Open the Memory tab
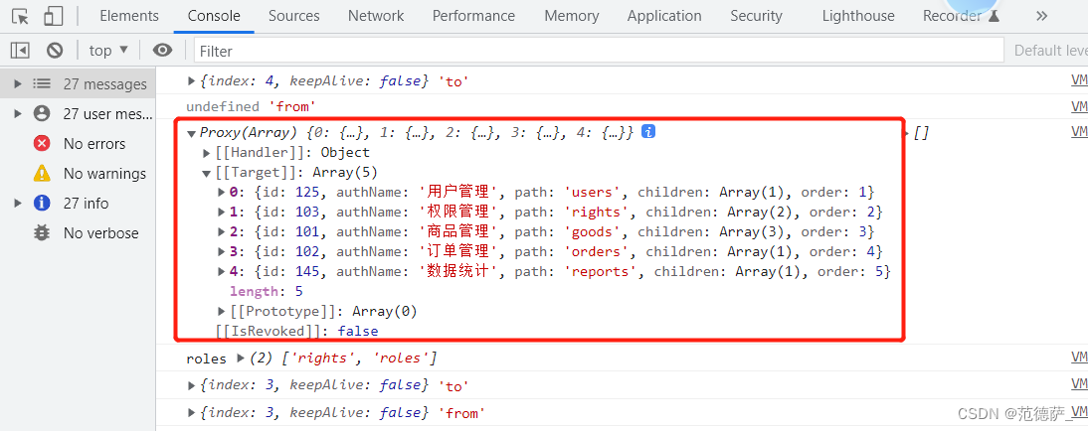The width and height of the screenshot is (1088, 431). (x=572, y=16)
